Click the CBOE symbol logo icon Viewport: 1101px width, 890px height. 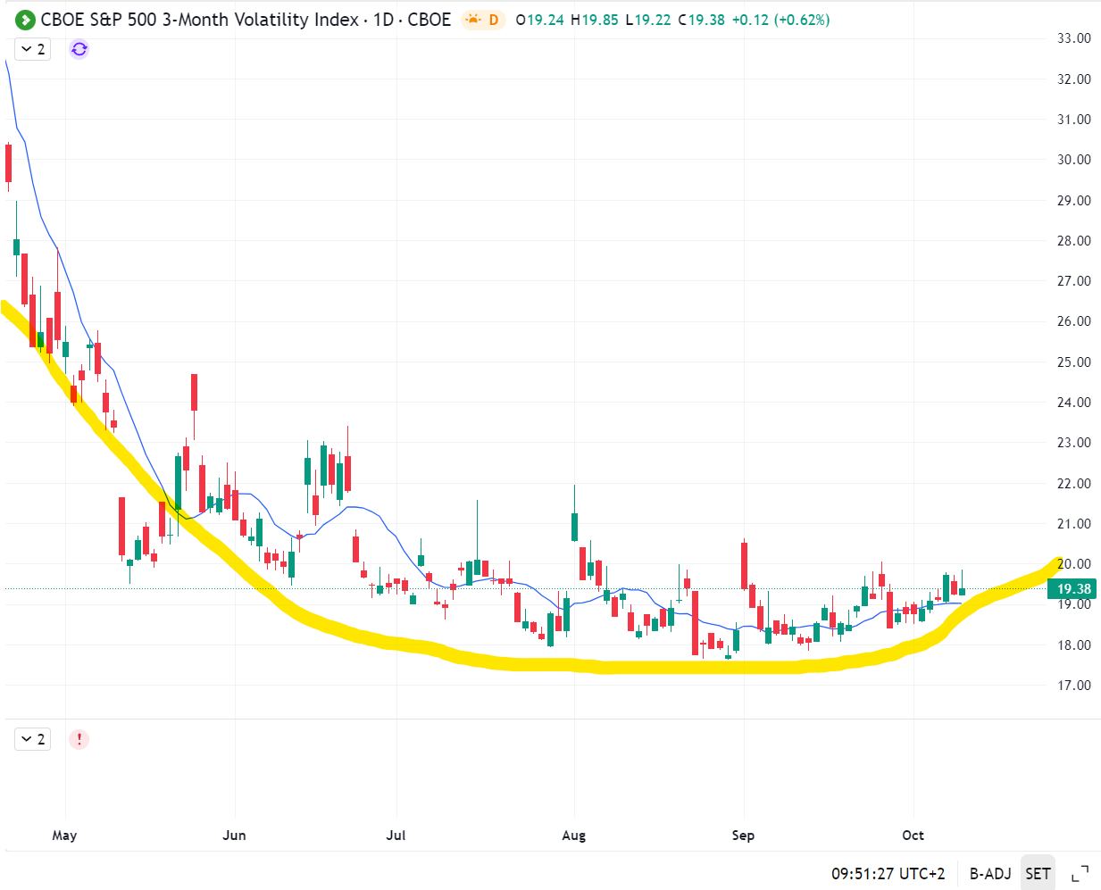pos(26,20)
